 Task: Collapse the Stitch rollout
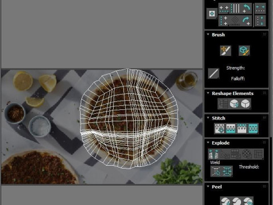point(208,118)
